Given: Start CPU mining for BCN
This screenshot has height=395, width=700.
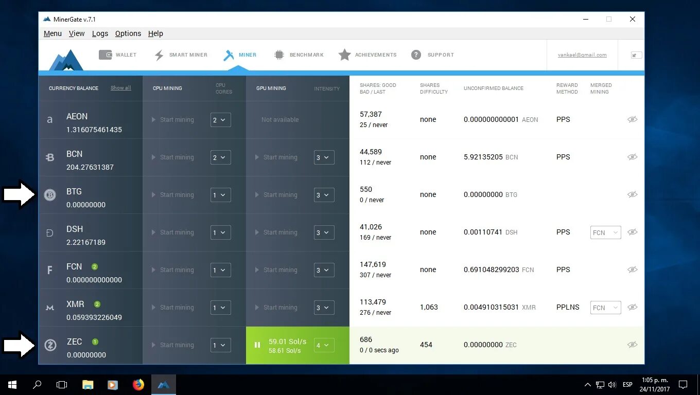Looking at the screenshot, I should [172, 157].
